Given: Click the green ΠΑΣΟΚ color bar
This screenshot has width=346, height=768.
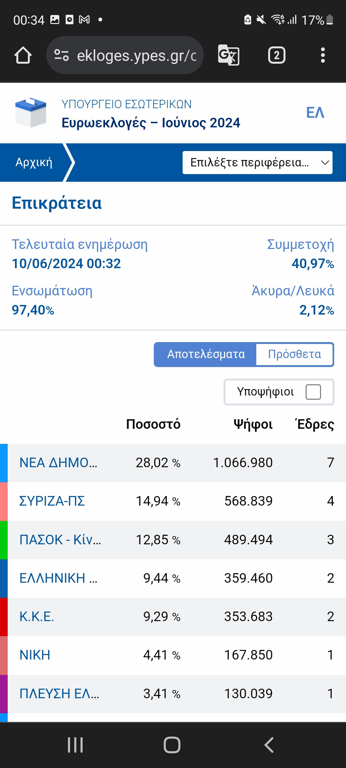Looking at the screenshot, I should pyautogui.click(x=4, y=540).
